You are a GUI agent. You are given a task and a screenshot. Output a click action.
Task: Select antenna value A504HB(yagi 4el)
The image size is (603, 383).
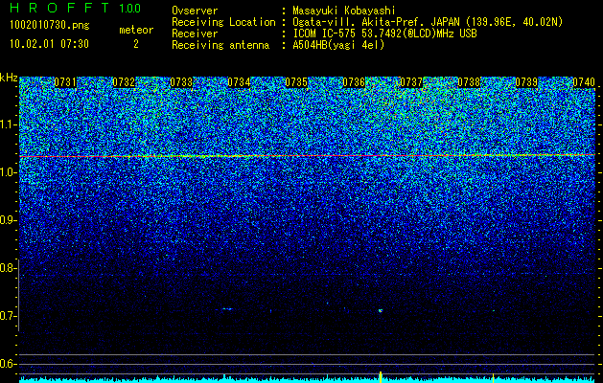[x=338, y=45]
